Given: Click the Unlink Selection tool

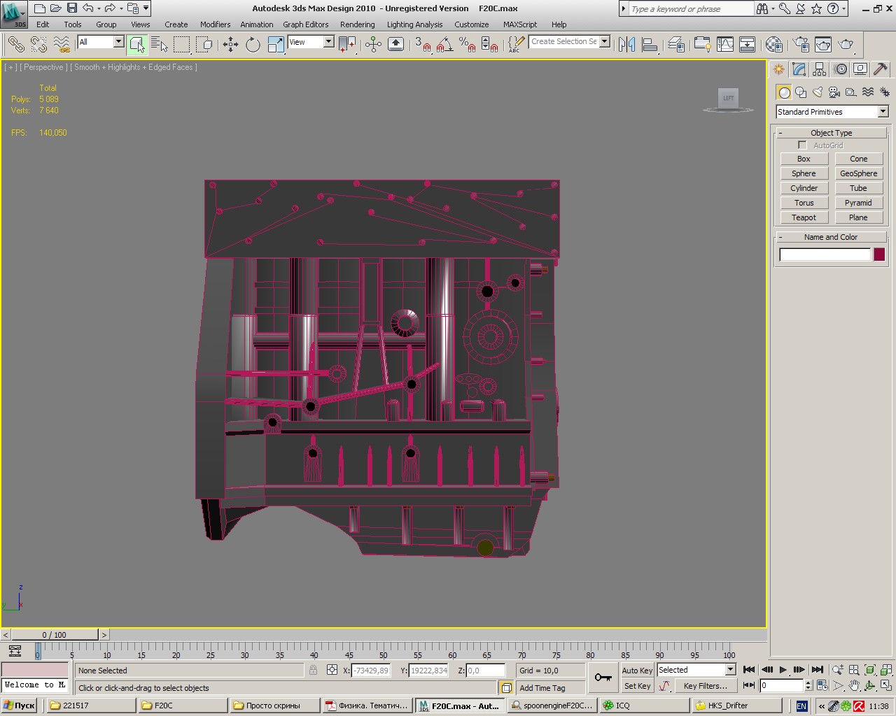Looking at the screenshot, I should (38, 45).
